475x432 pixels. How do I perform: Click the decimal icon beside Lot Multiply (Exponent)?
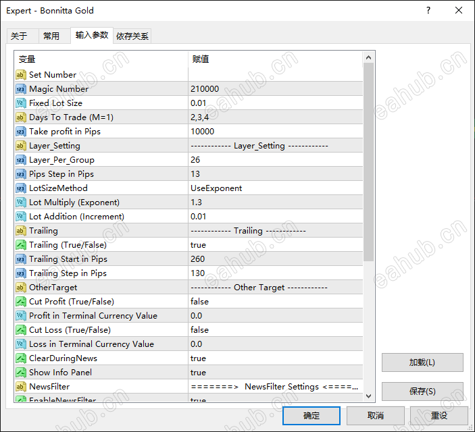(x=20, y=202)
